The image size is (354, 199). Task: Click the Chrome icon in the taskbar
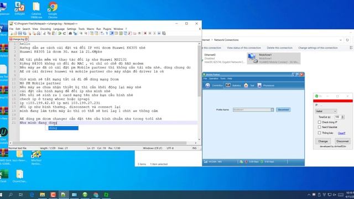click(x=96, y=195)
